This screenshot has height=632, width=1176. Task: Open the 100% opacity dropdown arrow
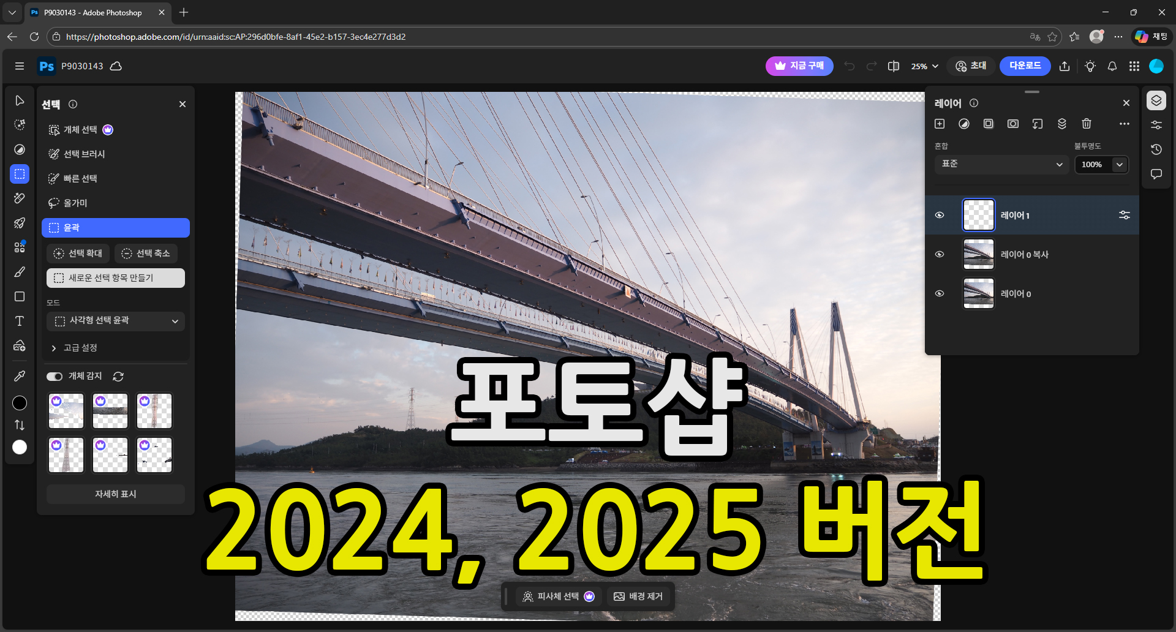point(1120,164)
